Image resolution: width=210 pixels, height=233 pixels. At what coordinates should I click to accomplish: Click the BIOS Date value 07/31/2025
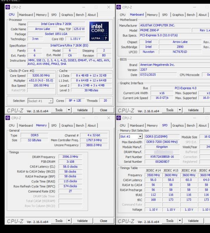pos(158,75)
